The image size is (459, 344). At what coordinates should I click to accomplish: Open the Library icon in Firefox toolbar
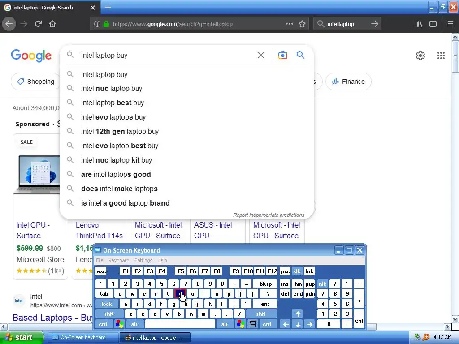pyautogui.click(x=419, y=24)
